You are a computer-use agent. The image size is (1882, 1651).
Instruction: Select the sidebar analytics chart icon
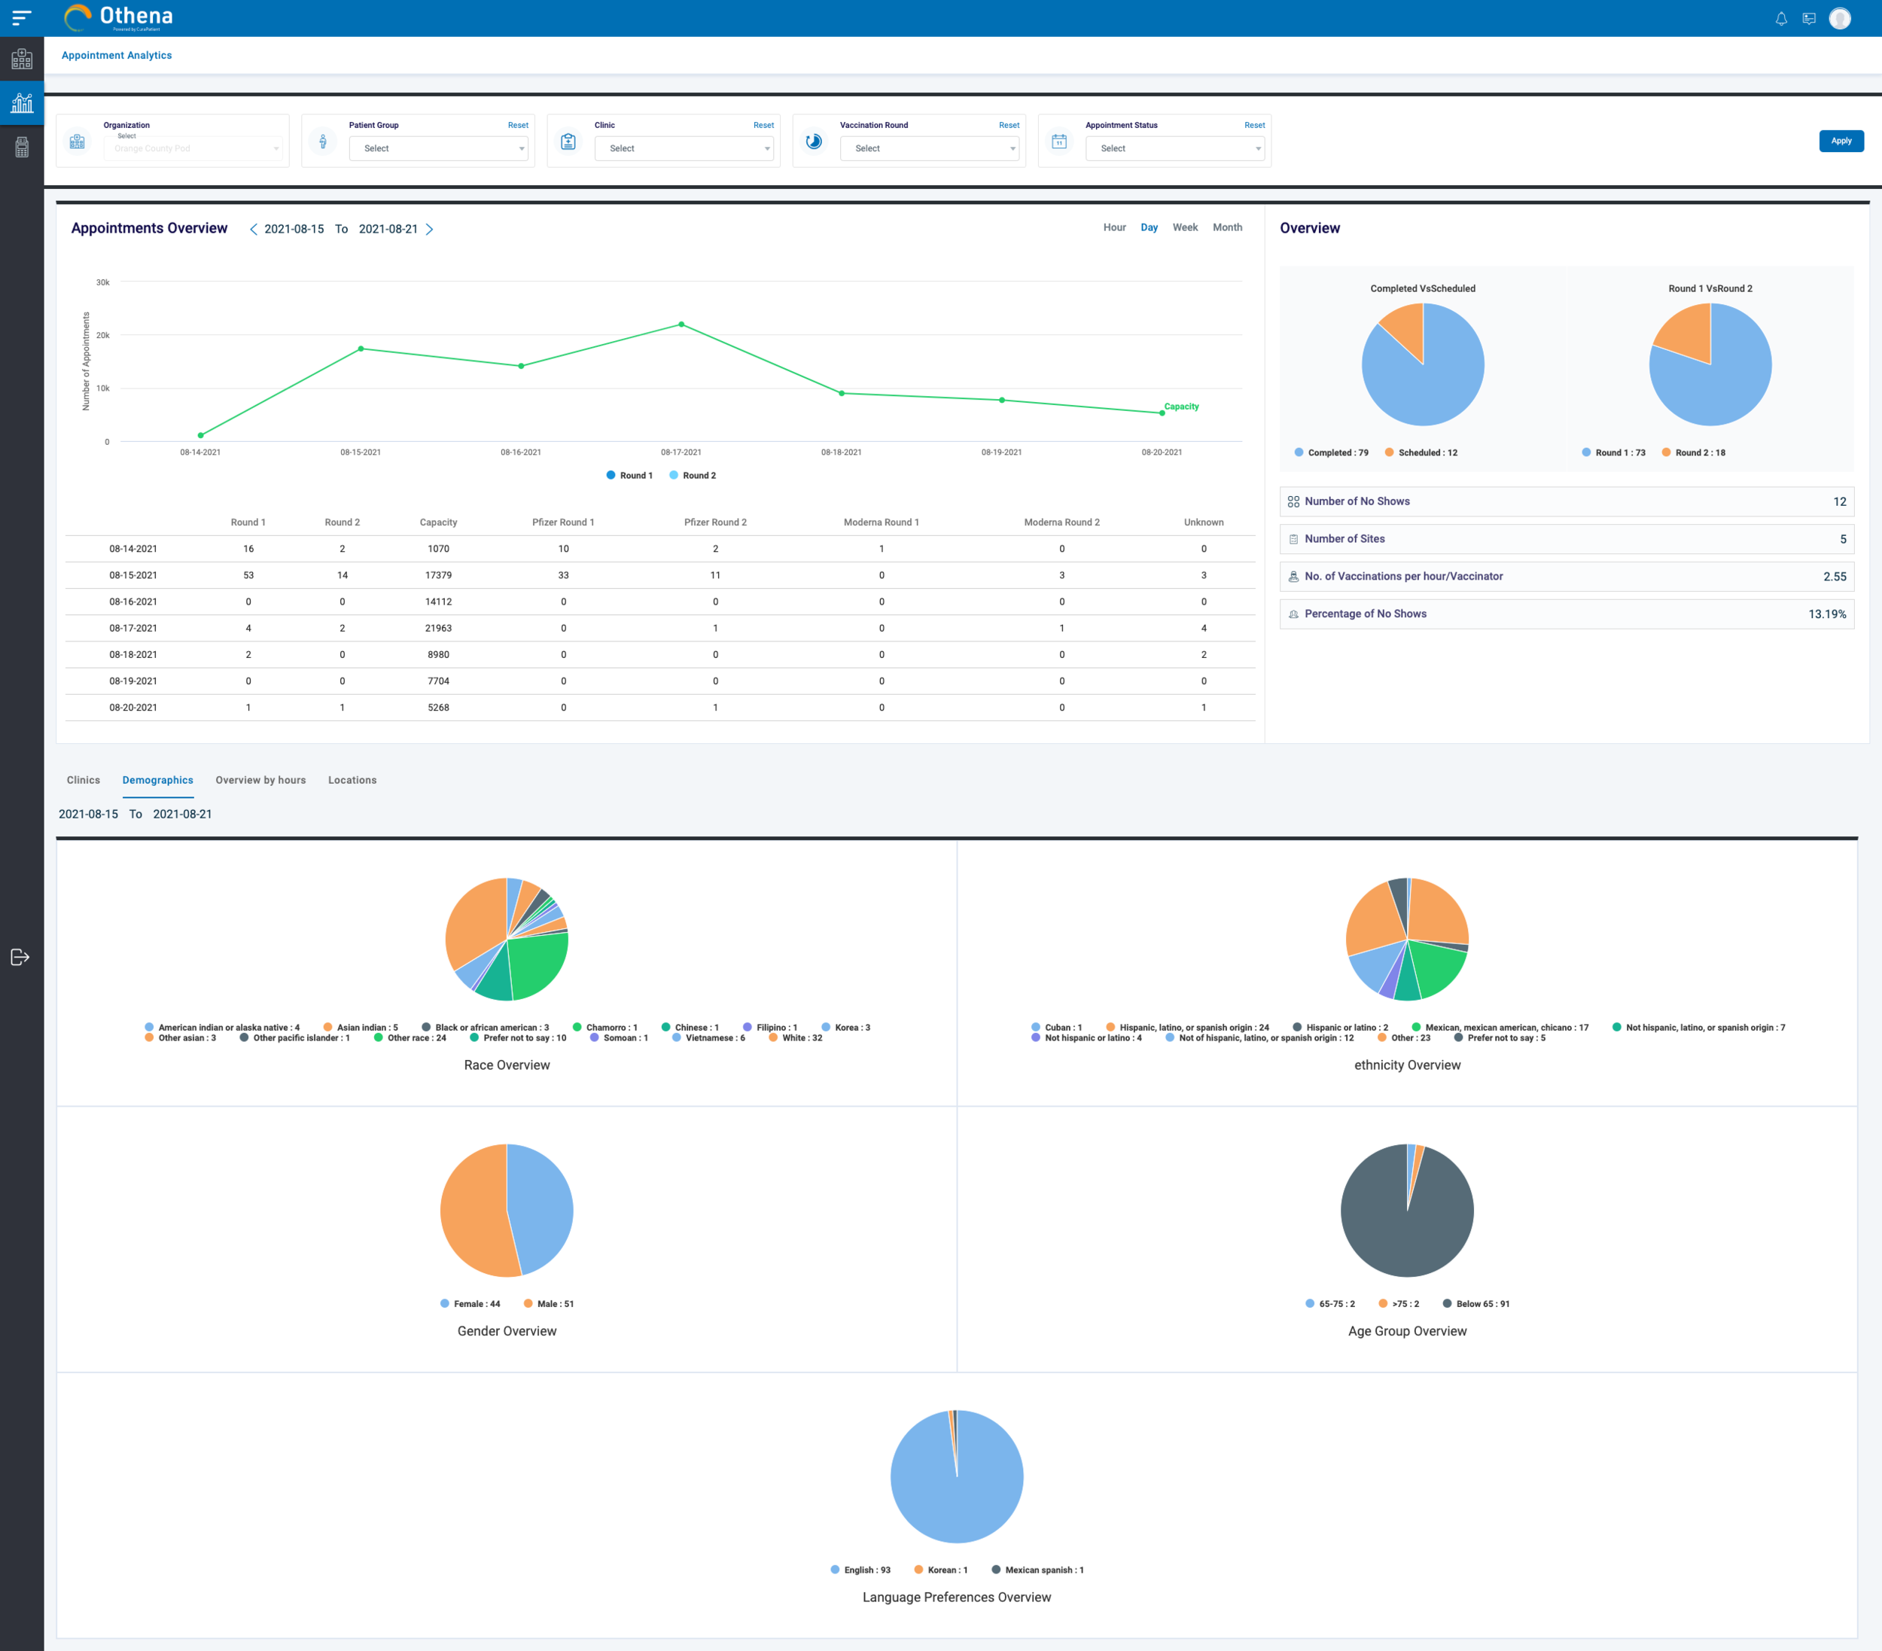22,103
